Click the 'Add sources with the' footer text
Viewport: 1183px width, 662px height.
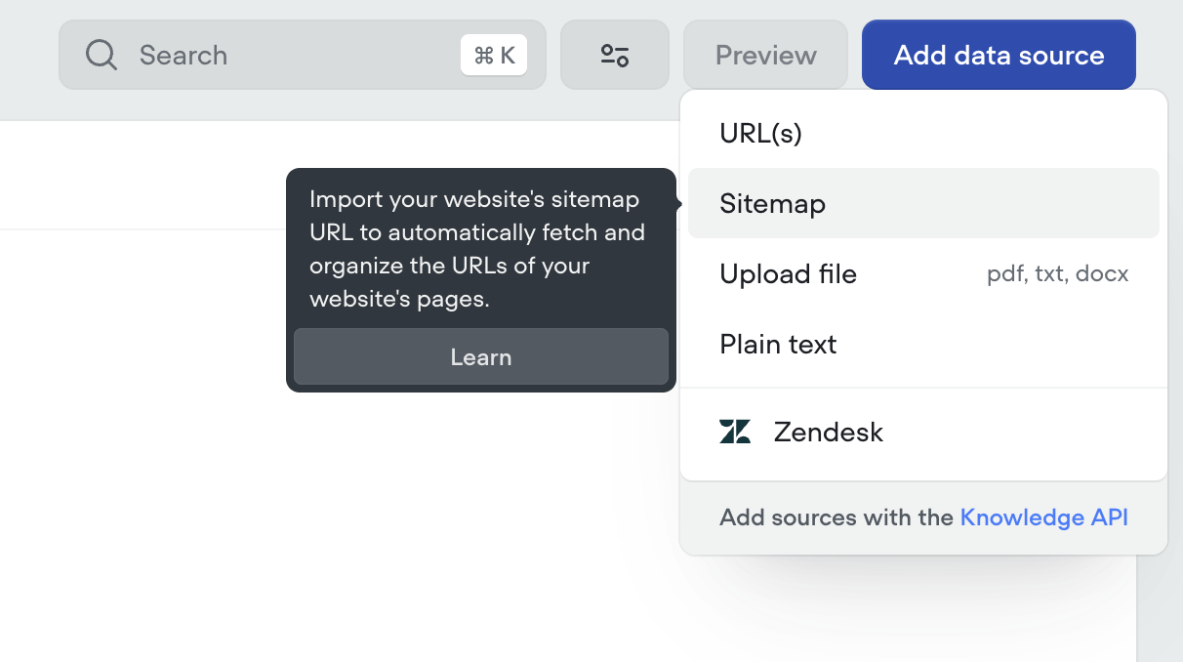click(836, 517)
